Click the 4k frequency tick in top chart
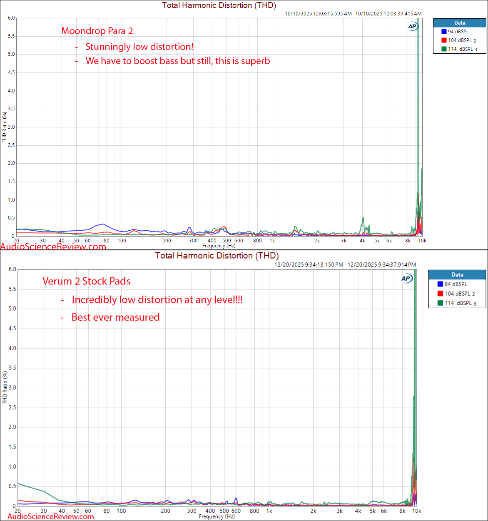Image resolution: width=488 pixels, height=521 pixels. [363, 241]
